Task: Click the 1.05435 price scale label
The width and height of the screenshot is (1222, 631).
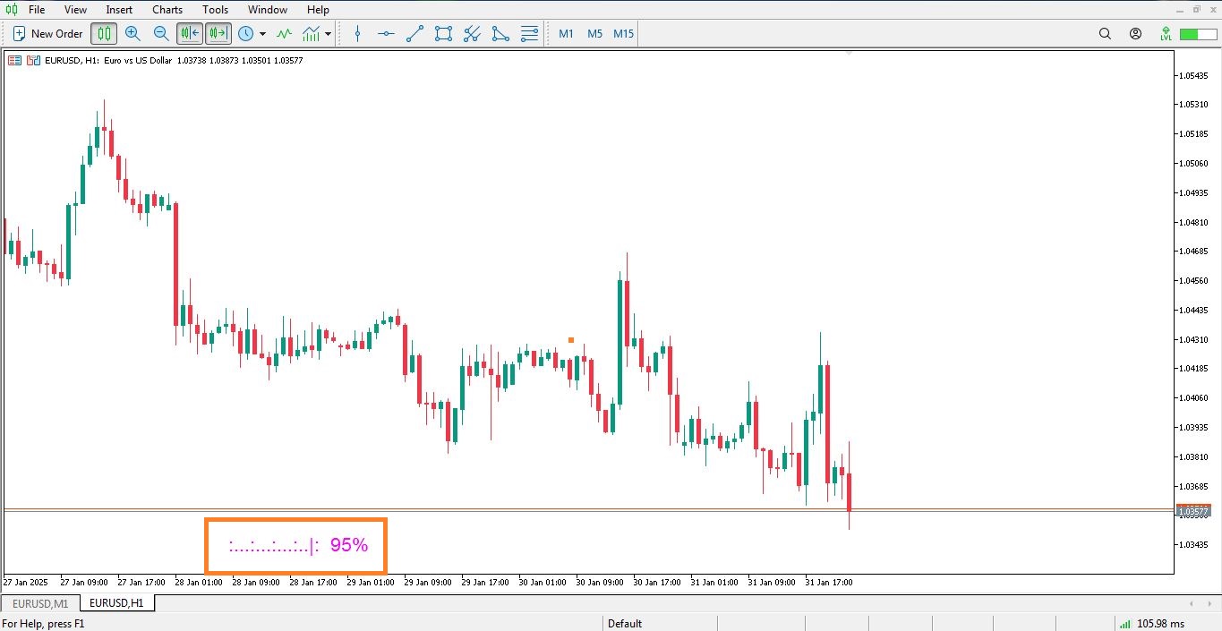Action: pyautogui.click(x=1194, y=75)
